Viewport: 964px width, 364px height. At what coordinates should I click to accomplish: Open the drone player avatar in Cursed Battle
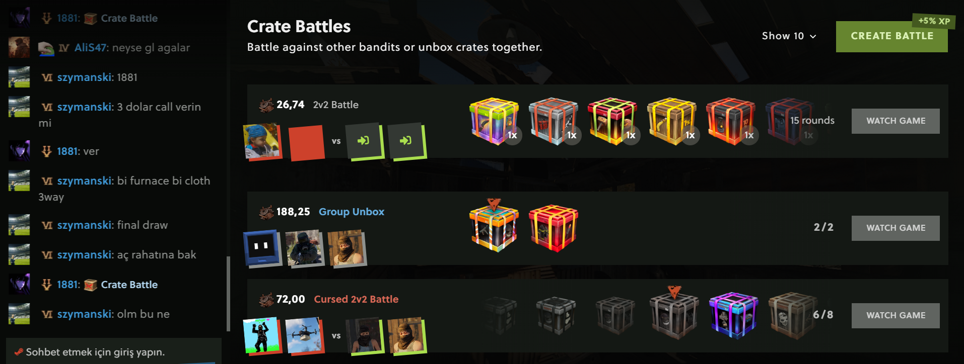(303, 335)
